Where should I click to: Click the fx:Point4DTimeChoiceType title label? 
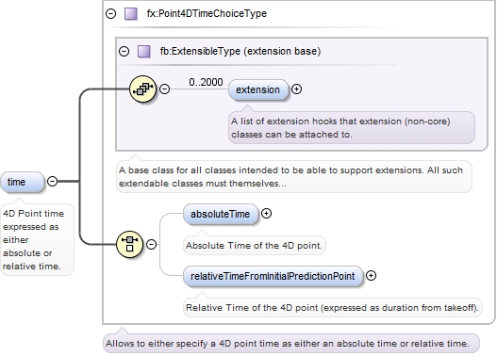[207, 13]
